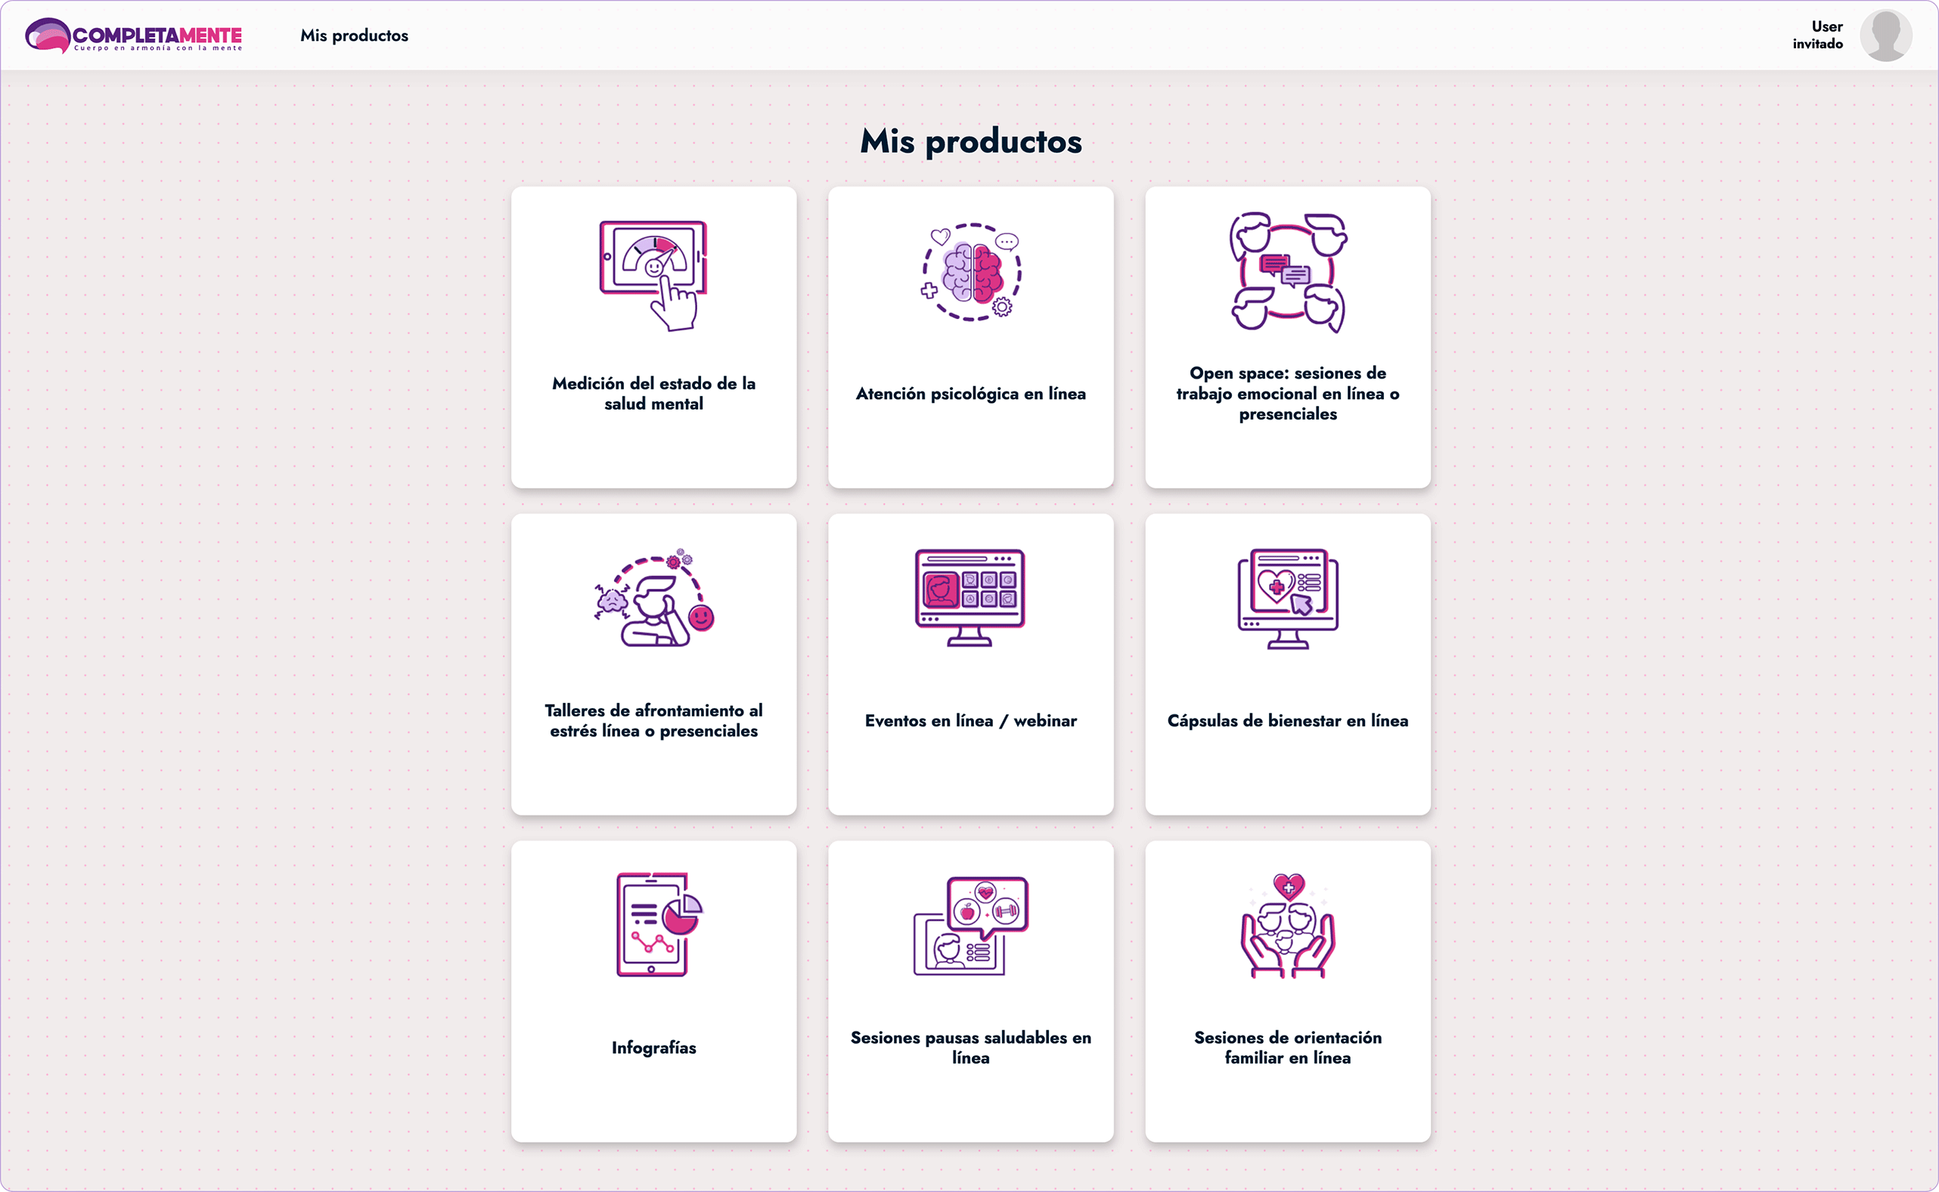Open the user avatar profile picture

[x=1885, y=36]
